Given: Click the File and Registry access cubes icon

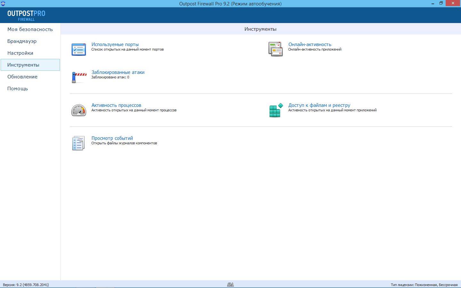Looking at the screenshot, I should 276,110.
